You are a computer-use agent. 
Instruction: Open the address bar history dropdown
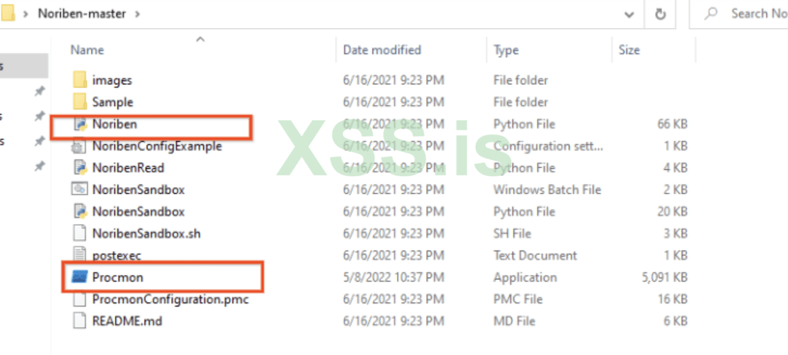coord(629,14)
